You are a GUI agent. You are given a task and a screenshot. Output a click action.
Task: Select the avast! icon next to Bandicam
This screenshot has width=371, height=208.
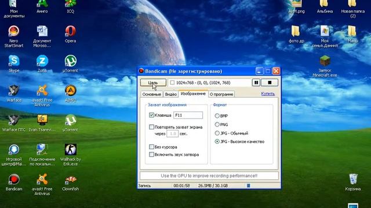pos(42,179)
